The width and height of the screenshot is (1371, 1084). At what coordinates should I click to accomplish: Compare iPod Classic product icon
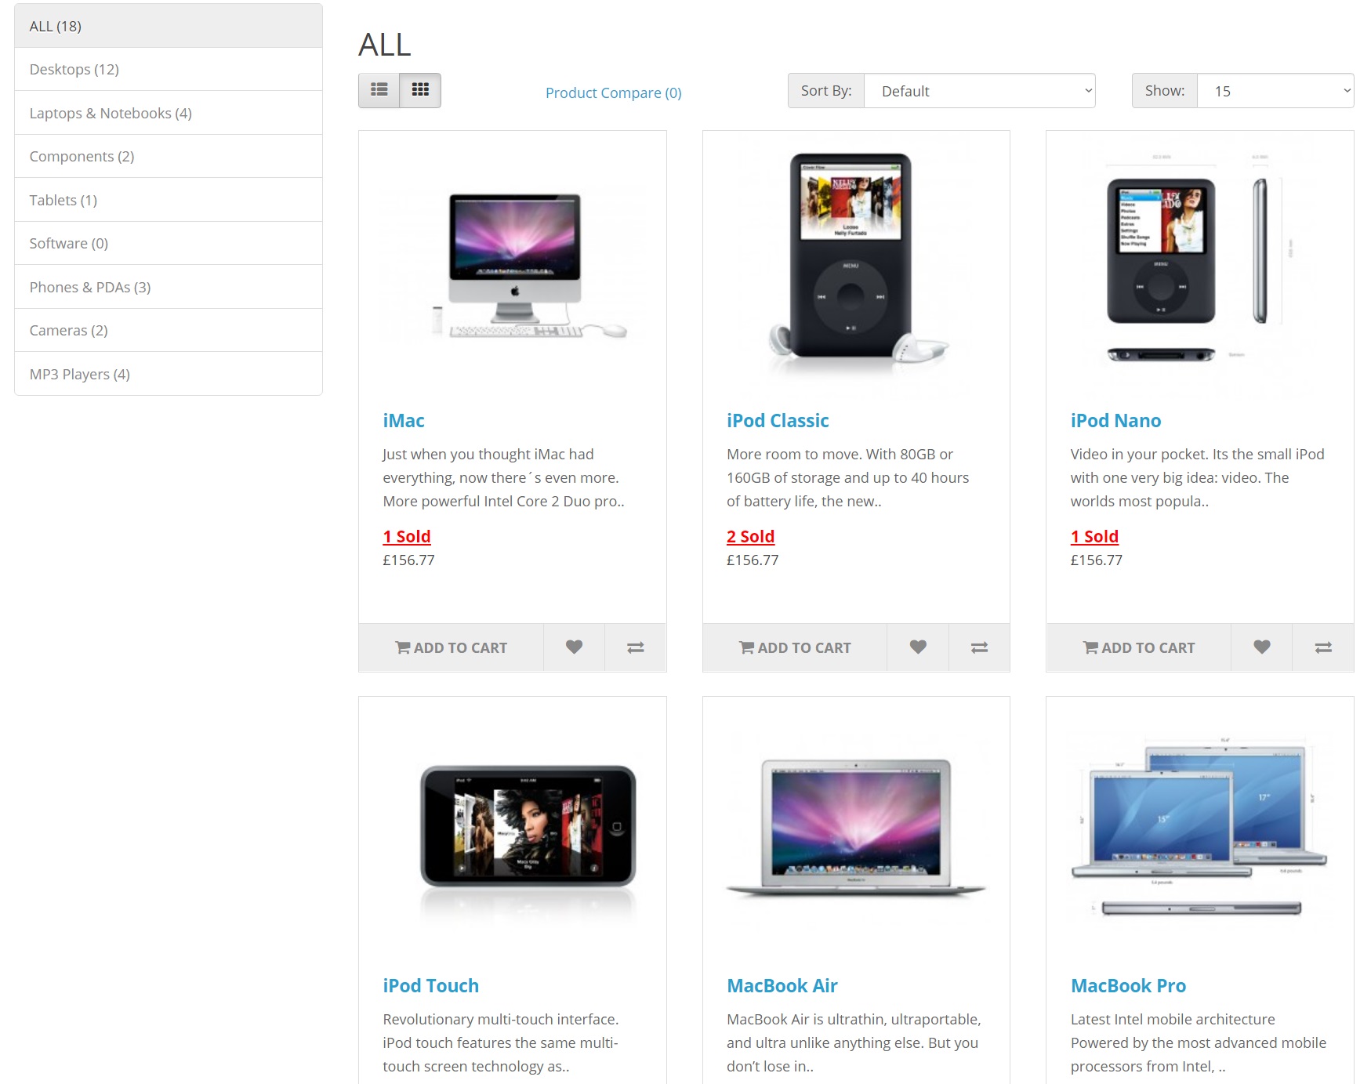(x=979, y=647)
